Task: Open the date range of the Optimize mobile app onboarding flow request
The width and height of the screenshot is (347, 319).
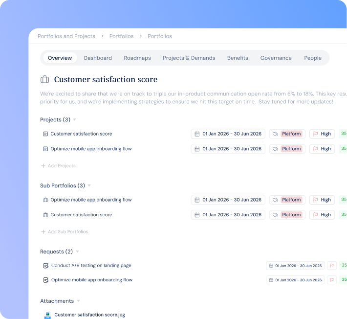Action: (x=295, y=280)
